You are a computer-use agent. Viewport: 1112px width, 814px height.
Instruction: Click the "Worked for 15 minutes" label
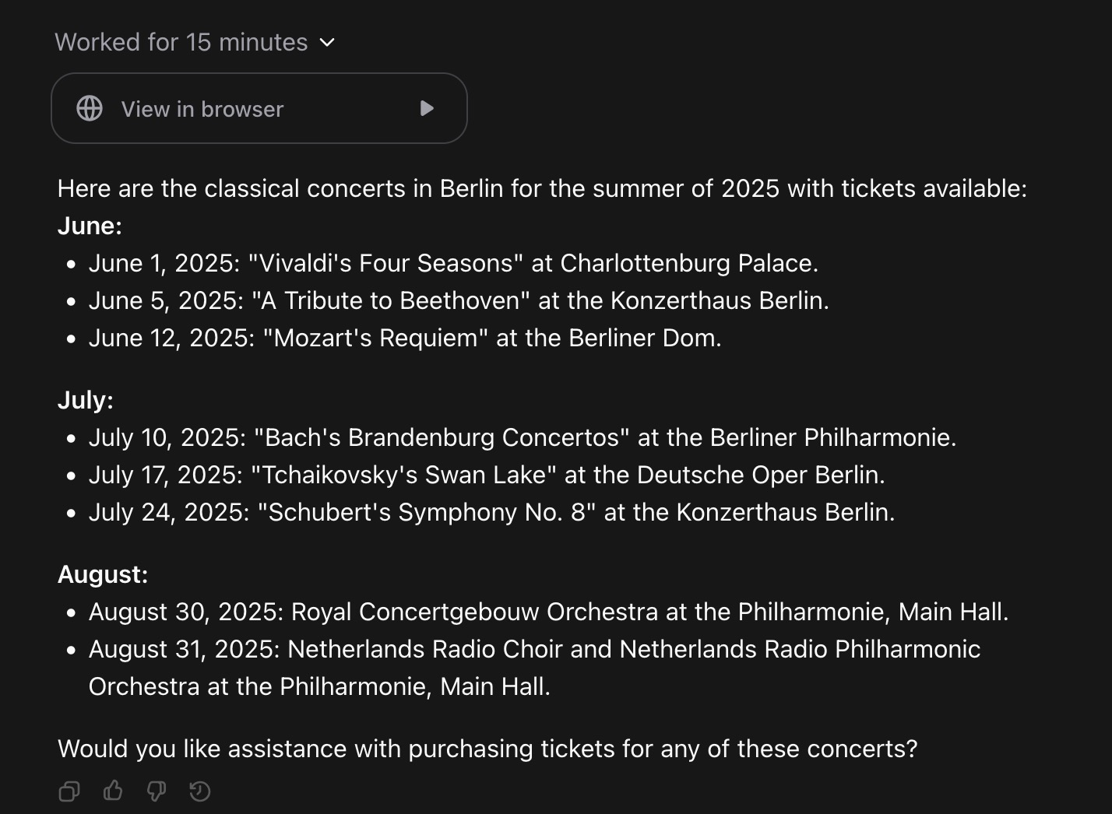(181, 42)
